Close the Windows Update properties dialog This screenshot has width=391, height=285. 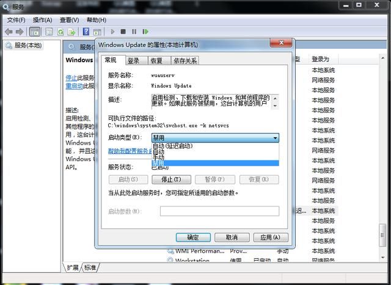[281, 43]
